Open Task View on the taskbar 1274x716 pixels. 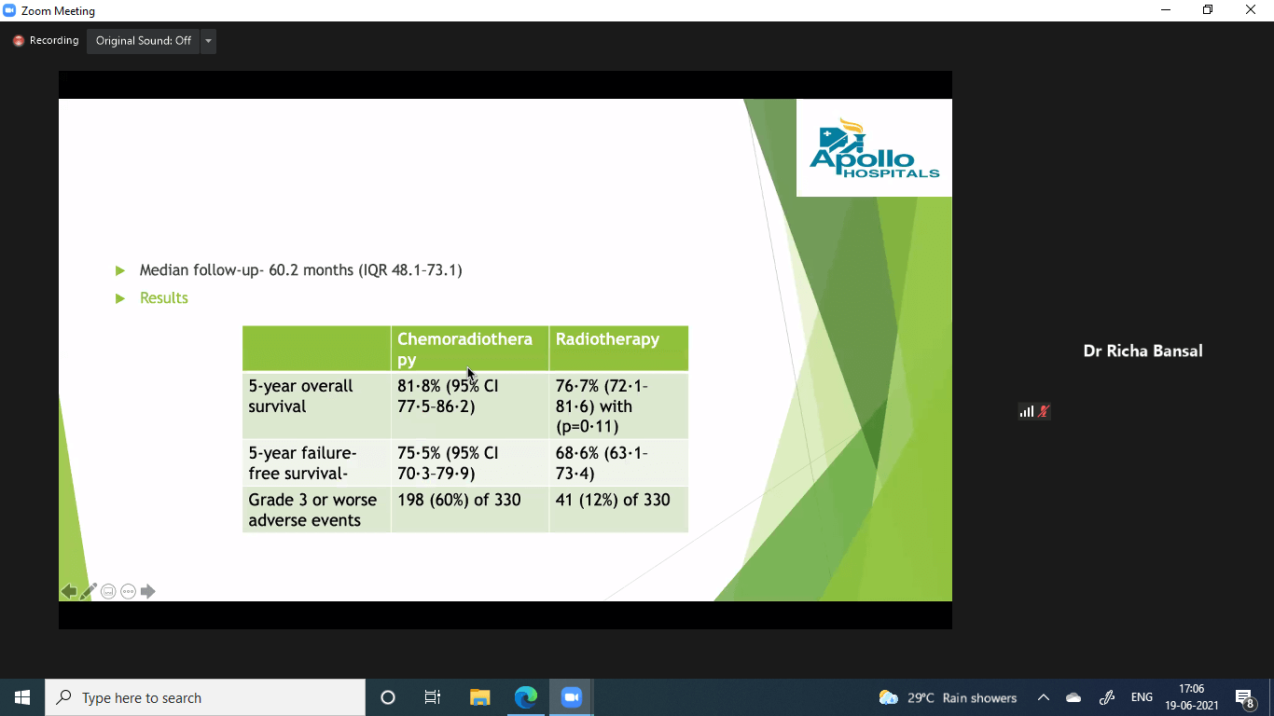(x=433, y=697)
